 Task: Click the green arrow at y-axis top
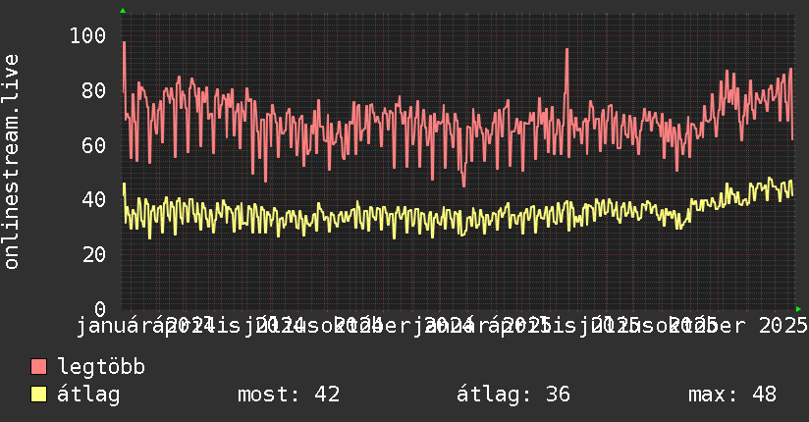click(x=123, y=11)
